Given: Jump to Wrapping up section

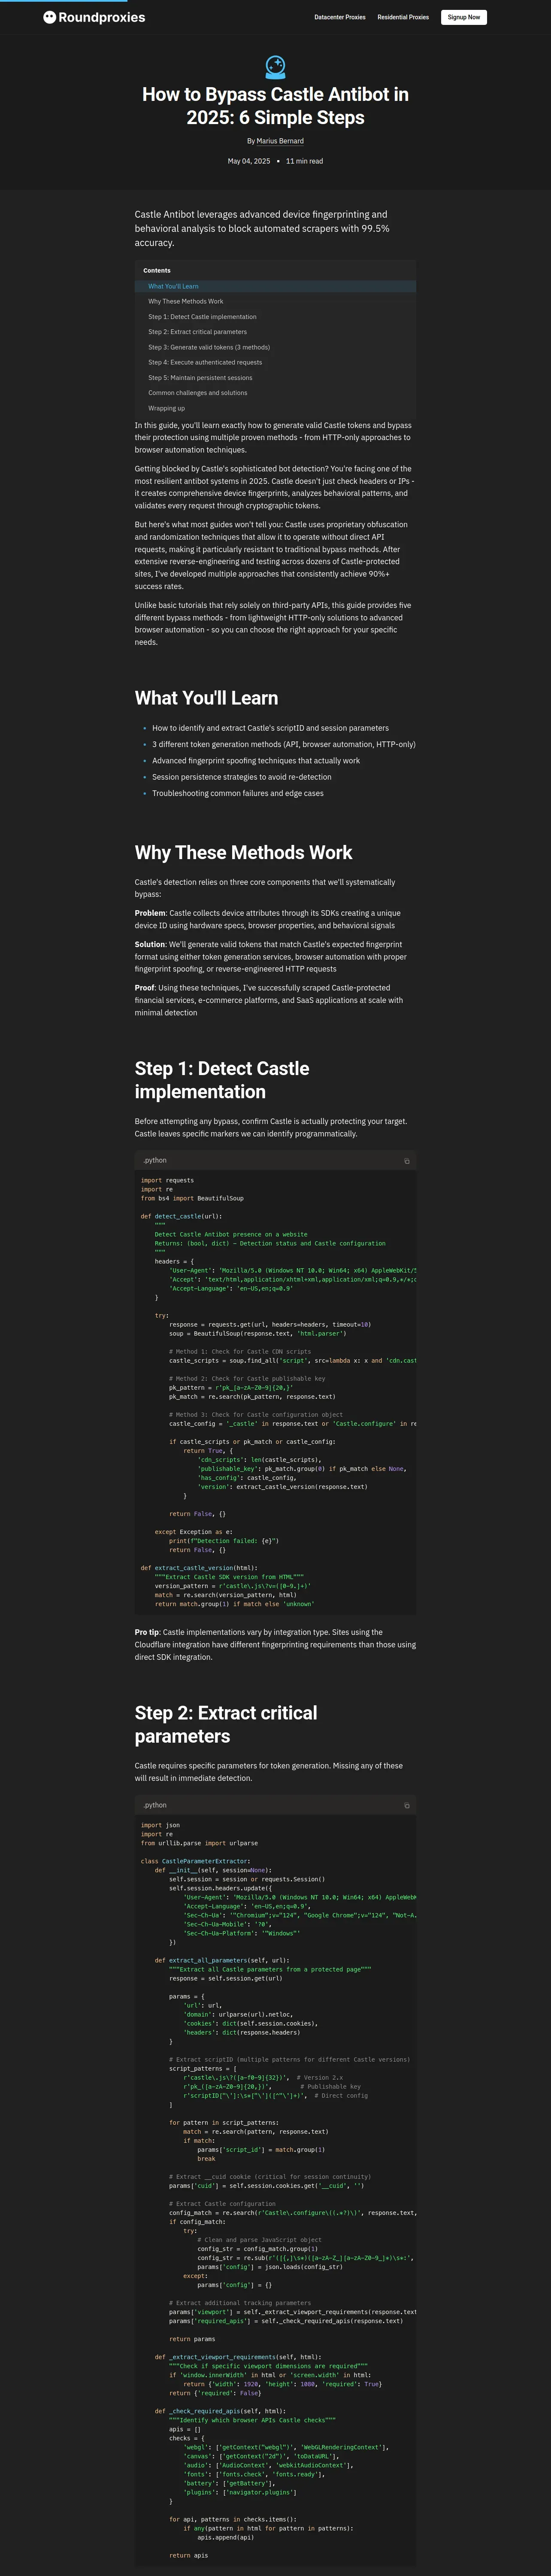Looking at the screenshot, I should click(x=166, y=408).
